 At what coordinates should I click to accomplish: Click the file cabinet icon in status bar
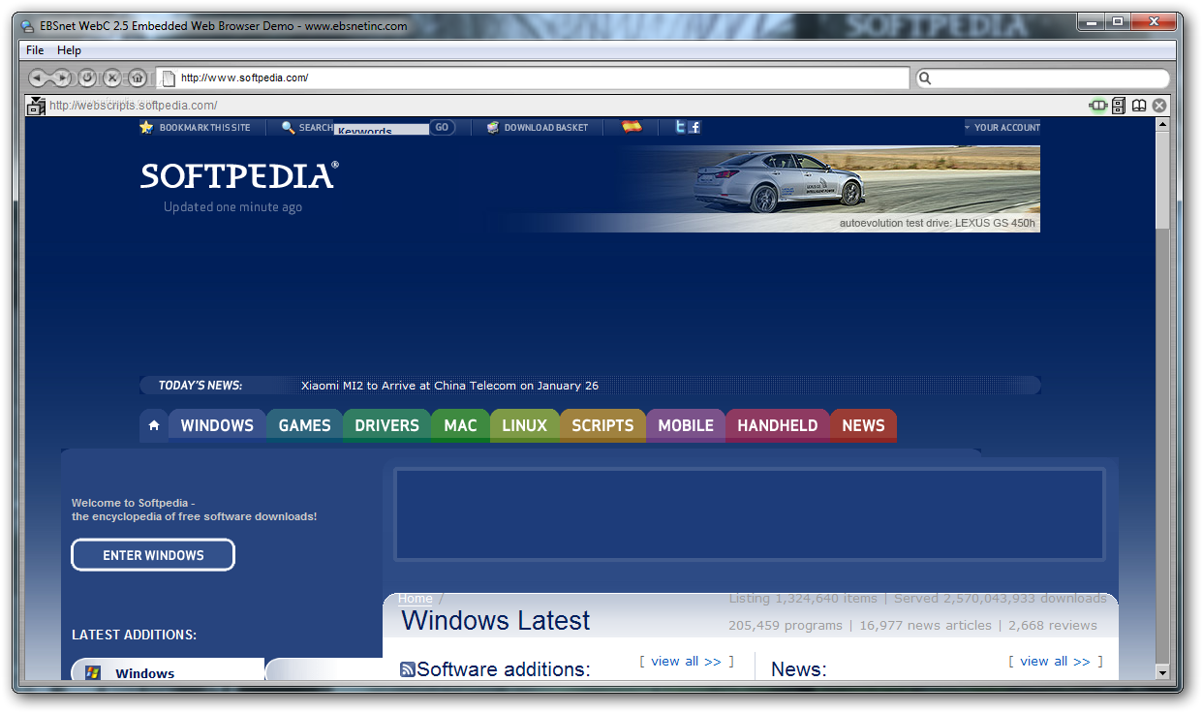[1120, 106]
